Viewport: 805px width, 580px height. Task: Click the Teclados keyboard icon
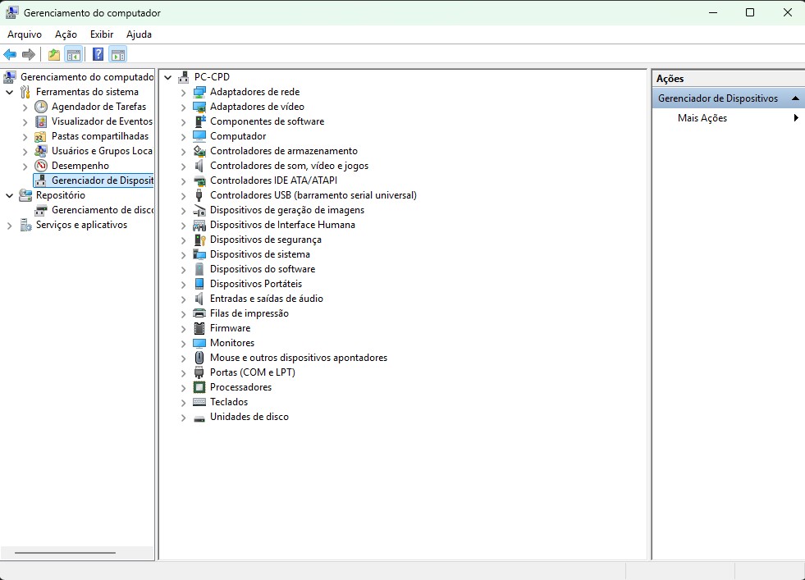199,402
